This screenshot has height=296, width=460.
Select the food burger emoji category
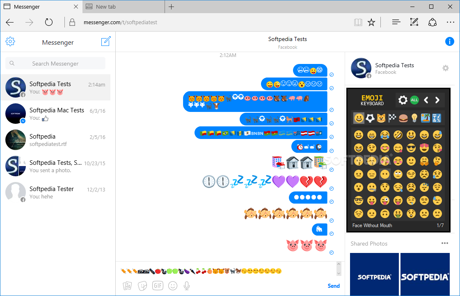pos(403,118)
